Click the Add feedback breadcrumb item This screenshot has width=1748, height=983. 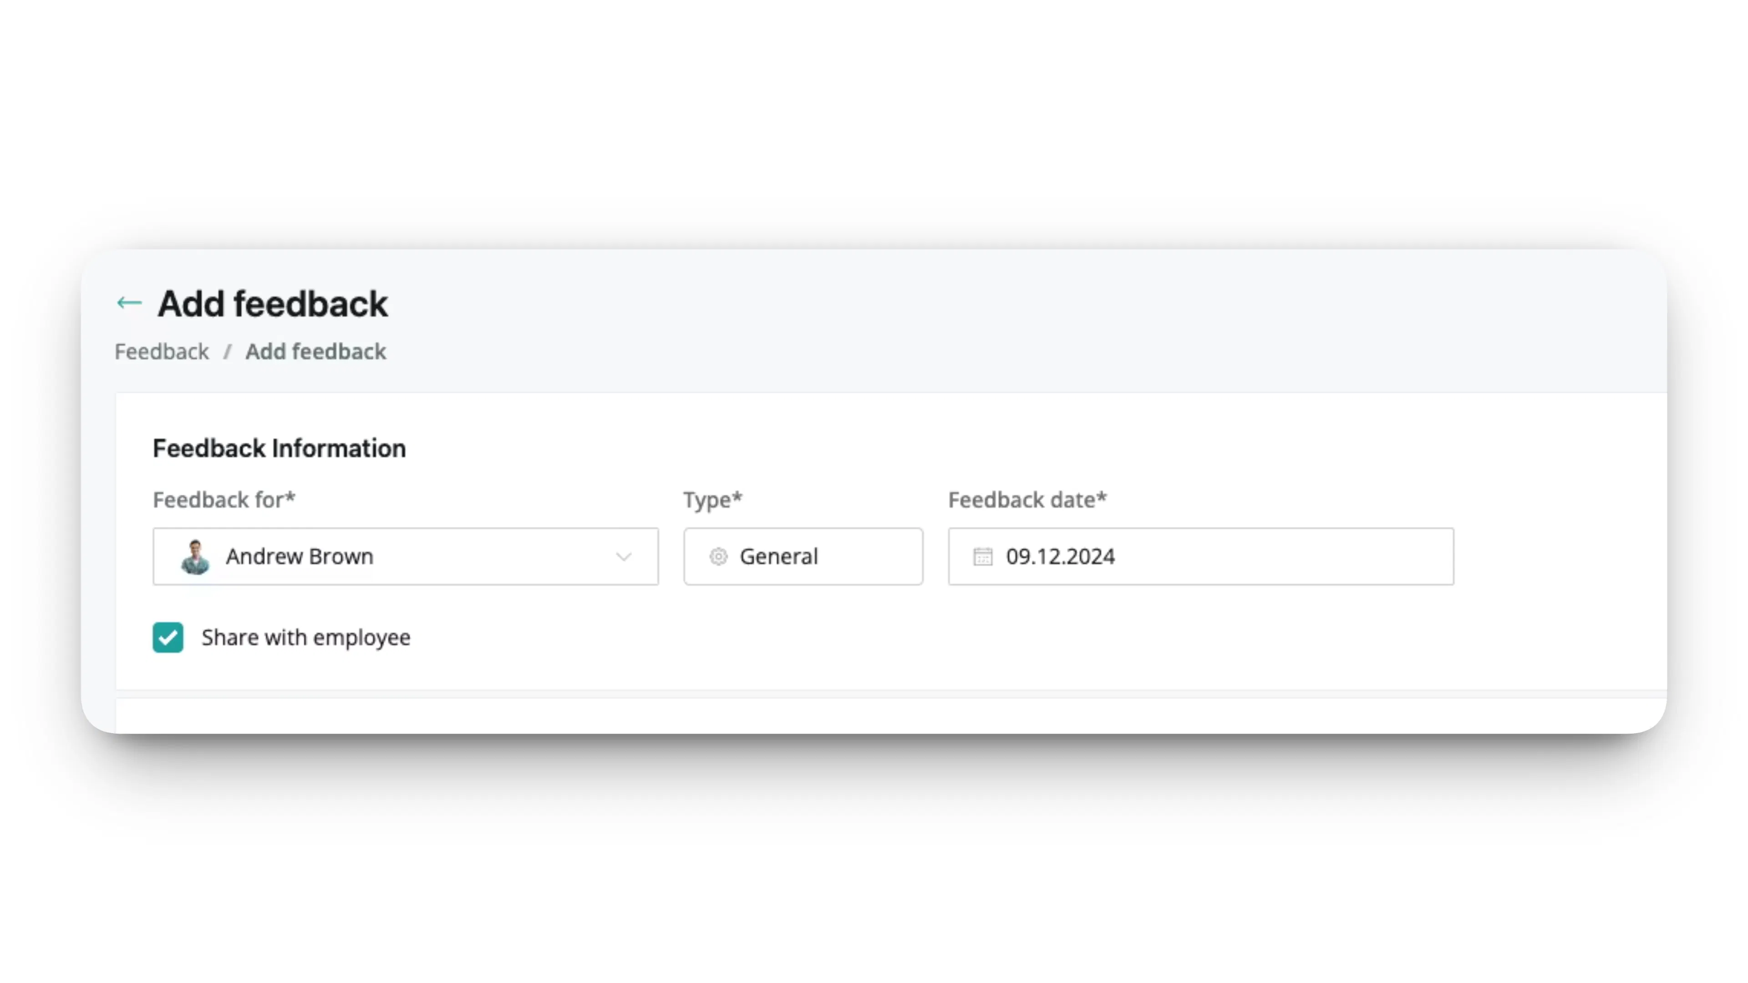315,351
